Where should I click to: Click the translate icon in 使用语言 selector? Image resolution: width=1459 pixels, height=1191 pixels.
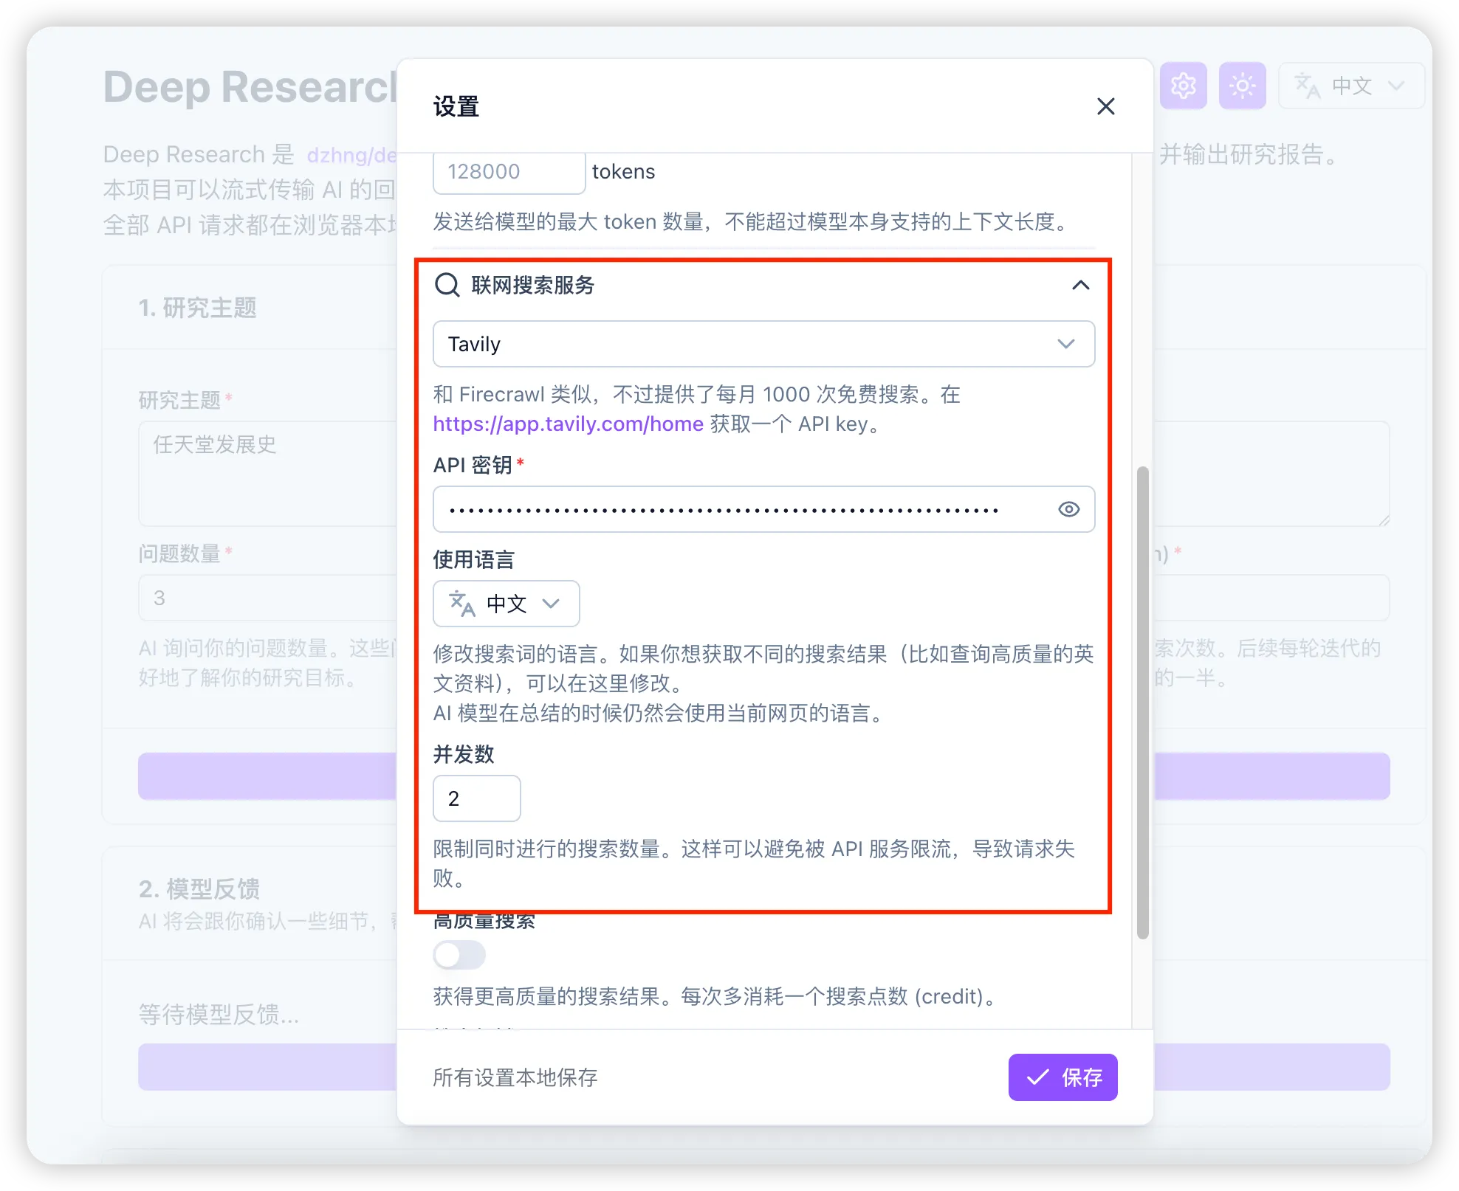click(462, 604)
